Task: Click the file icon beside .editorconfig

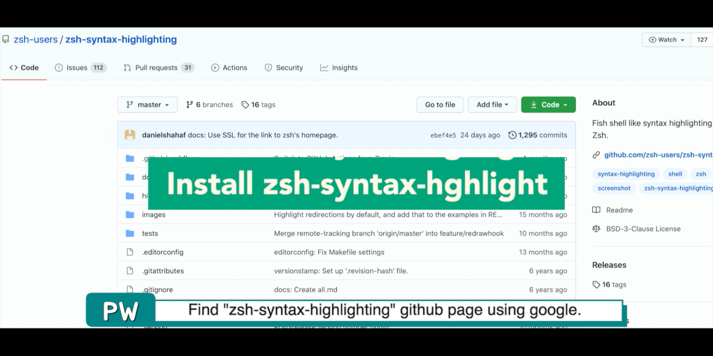Action: coord(130,252)
